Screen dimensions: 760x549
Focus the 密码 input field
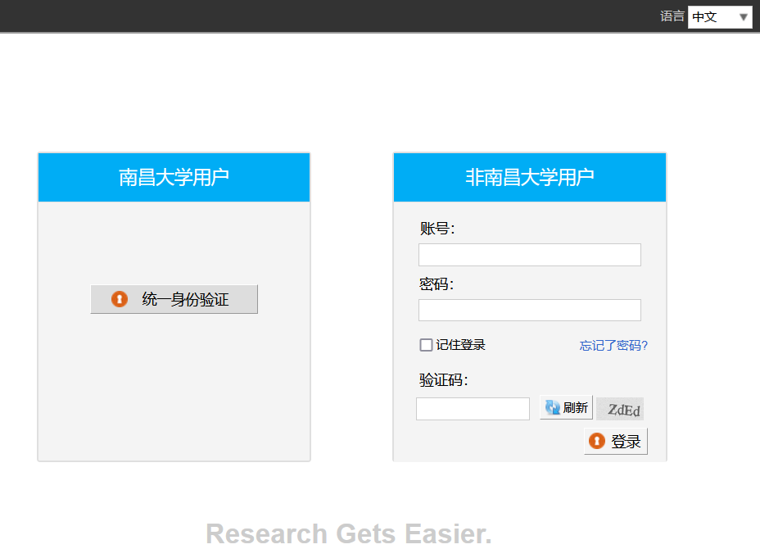(x=530, y=310)
